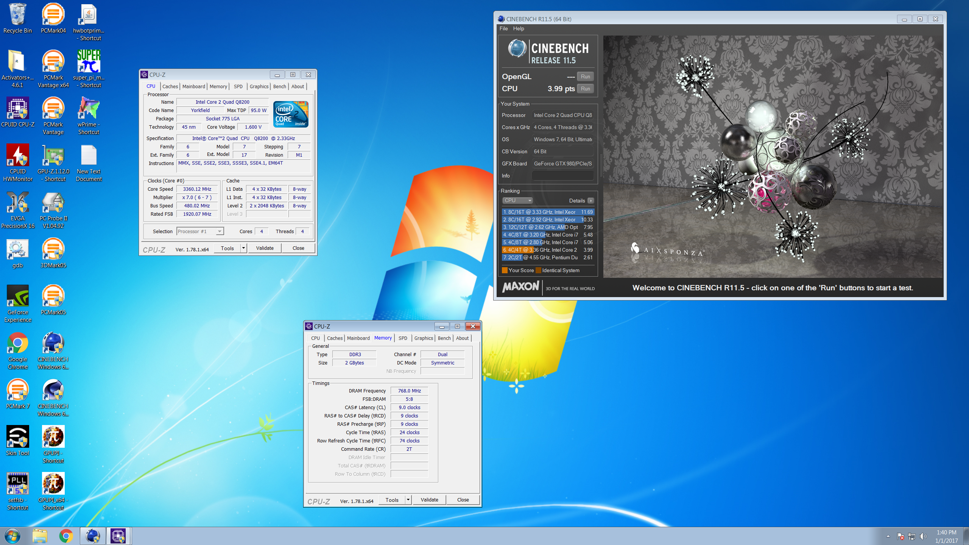Image resolution: width=969 pixels, height=545 pixels.
Task: Select the New Text Document file
Action: tap(89, 163)
